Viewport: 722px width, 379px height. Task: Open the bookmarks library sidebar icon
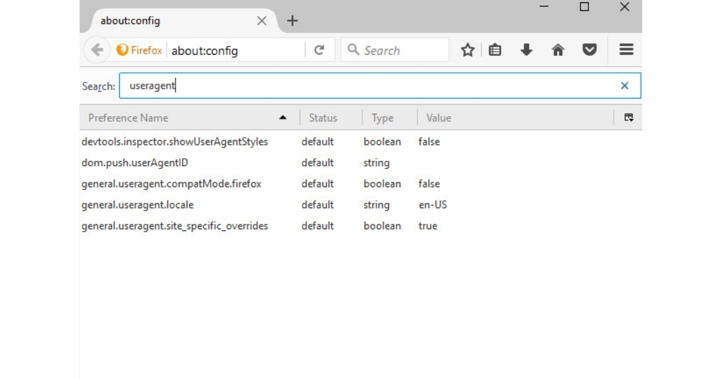494,50
